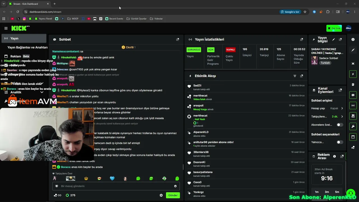The width and height of the screenshot is (359, 202).
Task: Click the document icon in right sidebar
Action: pos(353,84)
